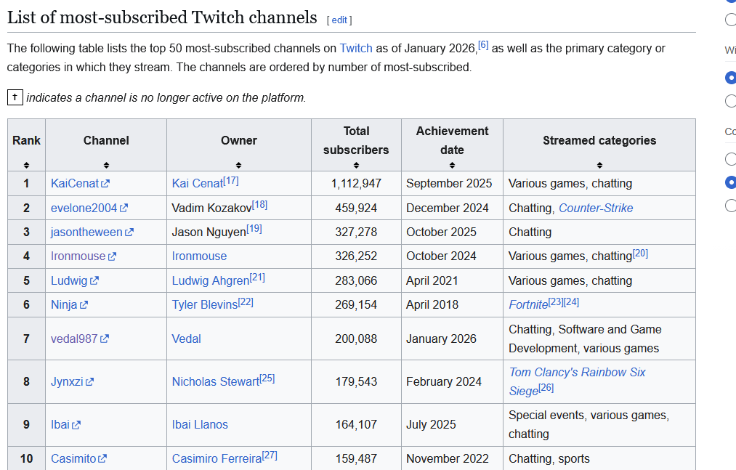The image size is (736, 470).
Task: Open Nicholas Stewart article link
Action: (216, 381)
